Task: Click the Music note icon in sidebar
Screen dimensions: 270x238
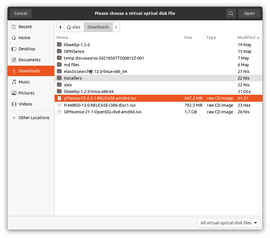Action: [x=14, y=82]
